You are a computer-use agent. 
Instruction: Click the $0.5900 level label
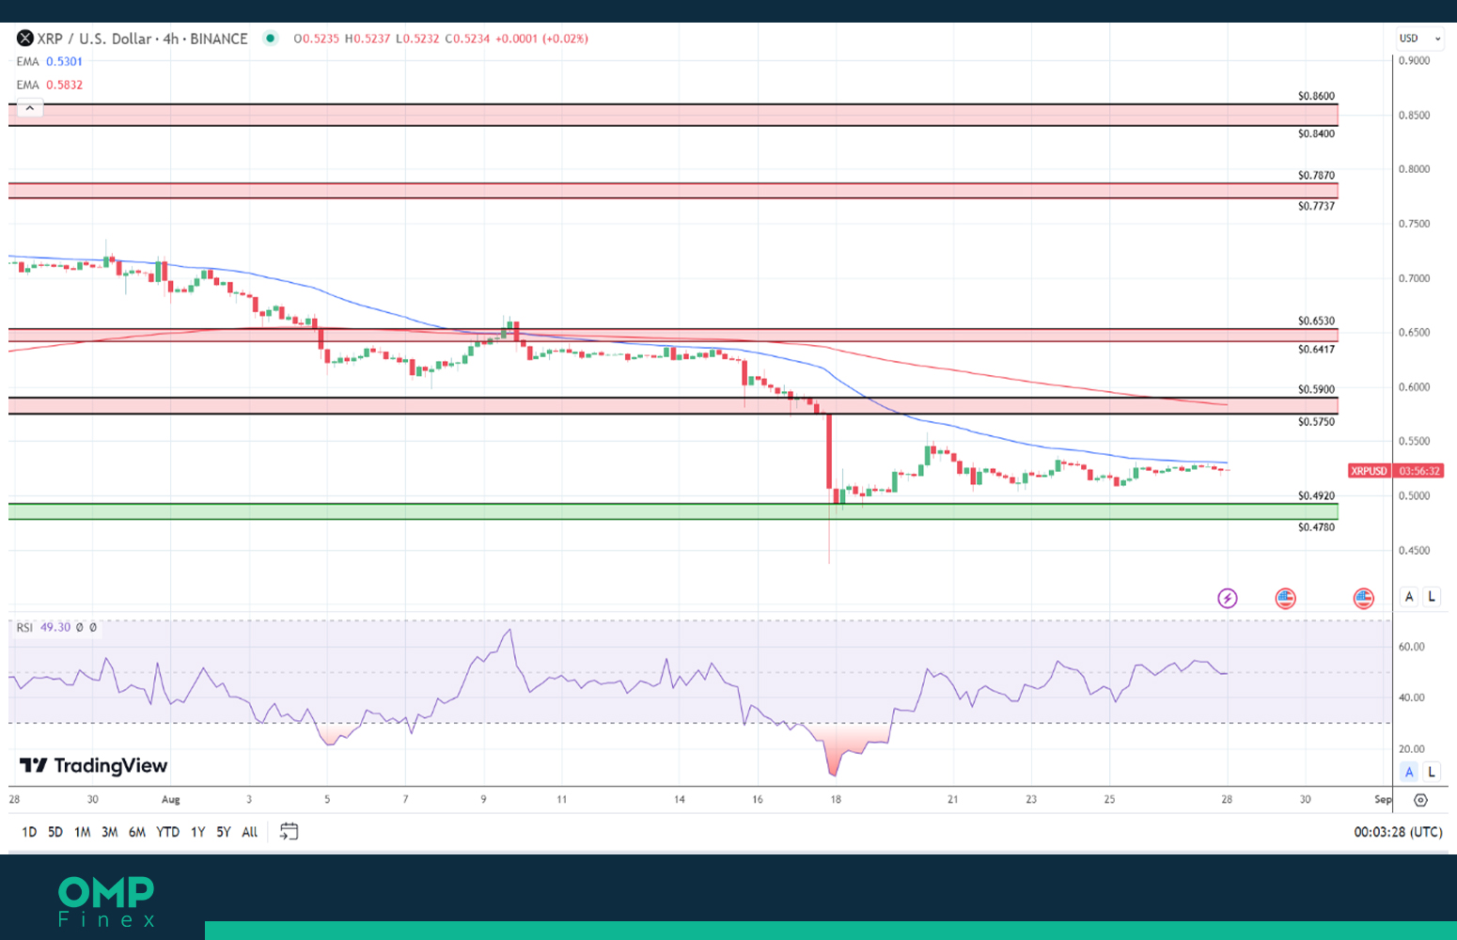point(1316,389)
